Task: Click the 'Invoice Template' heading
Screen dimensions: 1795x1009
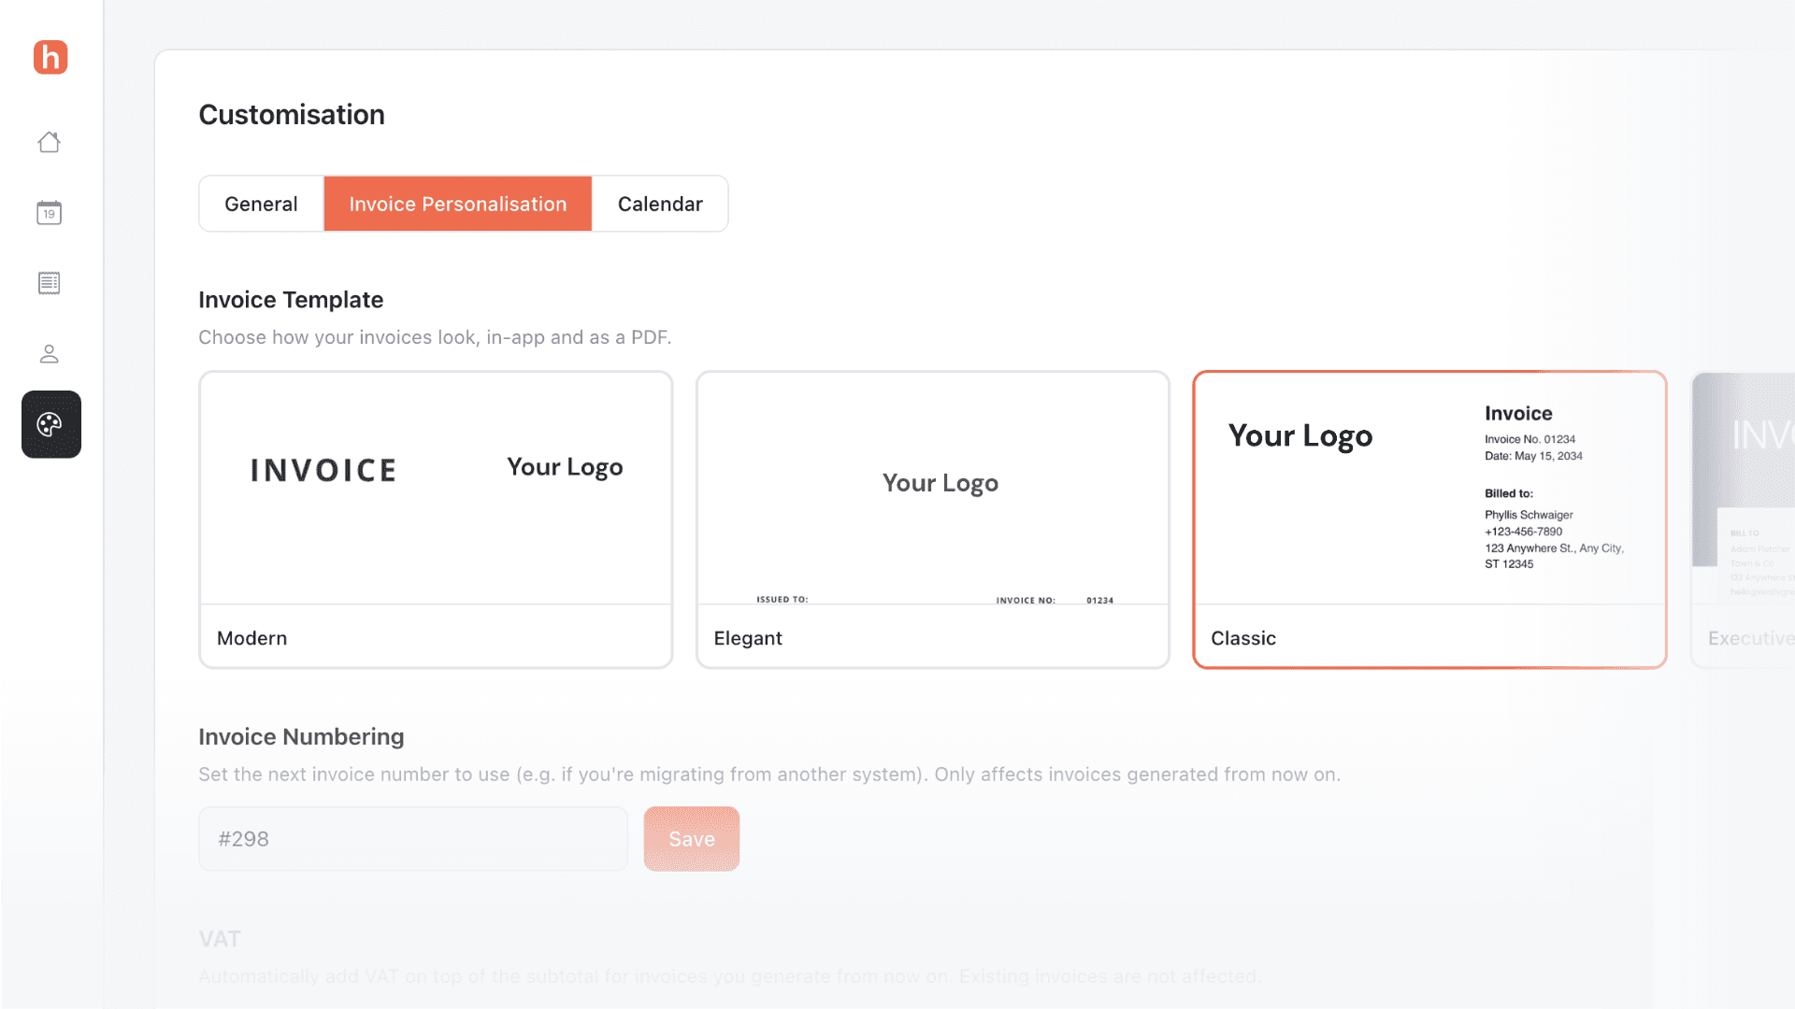Action: click(x=291, y=300)
